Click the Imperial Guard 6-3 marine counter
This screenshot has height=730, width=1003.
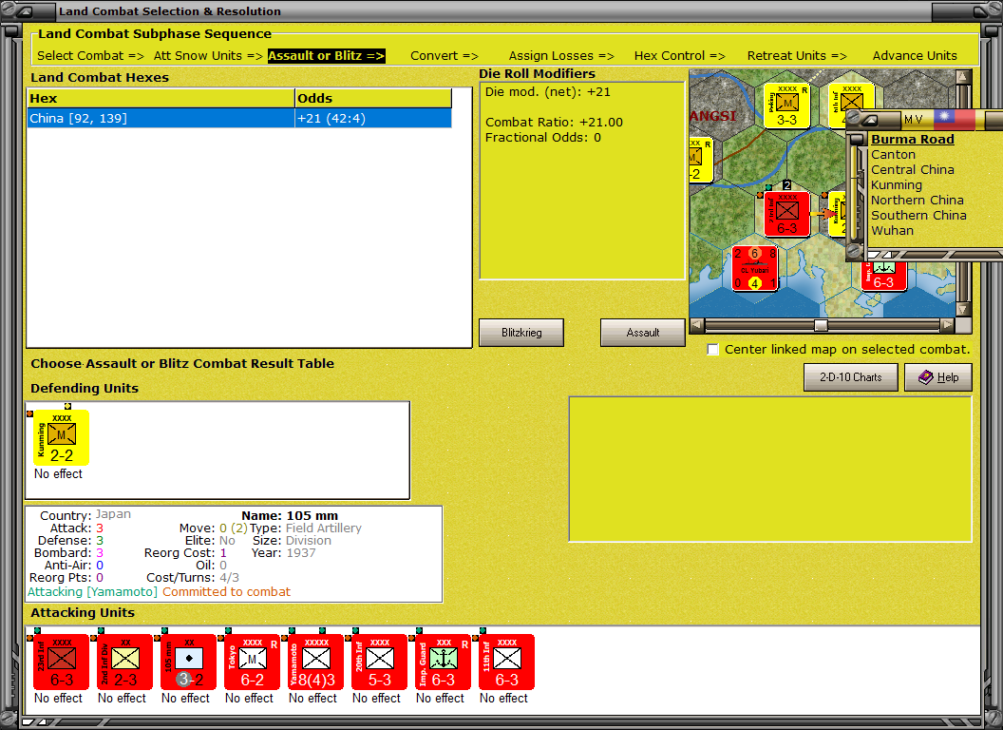coord(440,663)
